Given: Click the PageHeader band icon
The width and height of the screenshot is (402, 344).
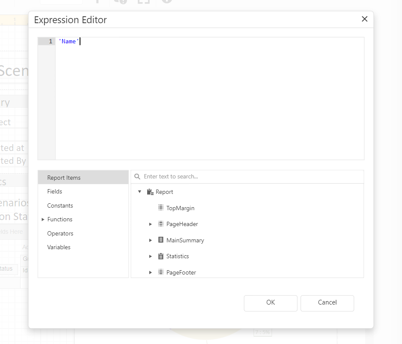Looking at the screenshot, I should coord(161,224).
